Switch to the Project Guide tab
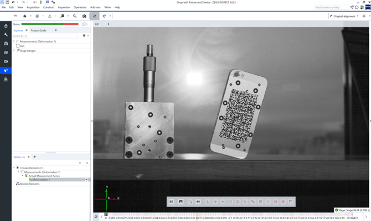371x221 pixels. (38, 30)
